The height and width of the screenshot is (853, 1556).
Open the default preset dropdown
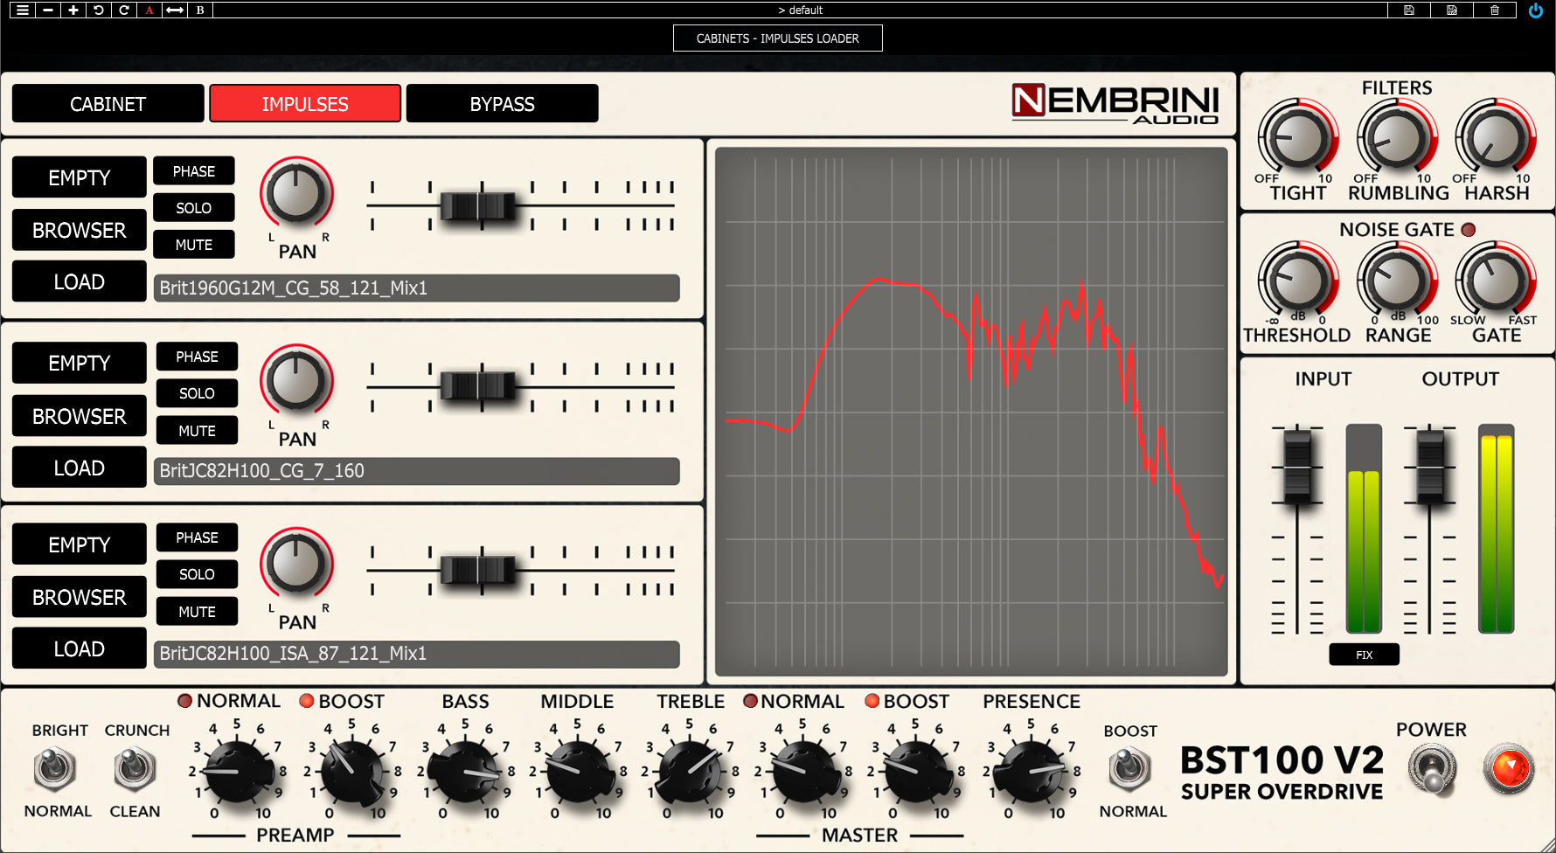tap(800, 10)
